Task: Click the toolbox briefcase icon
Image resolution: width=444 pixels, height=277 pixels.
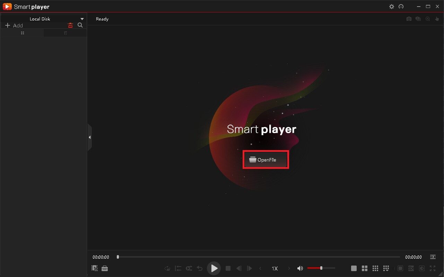Action: 105,268
